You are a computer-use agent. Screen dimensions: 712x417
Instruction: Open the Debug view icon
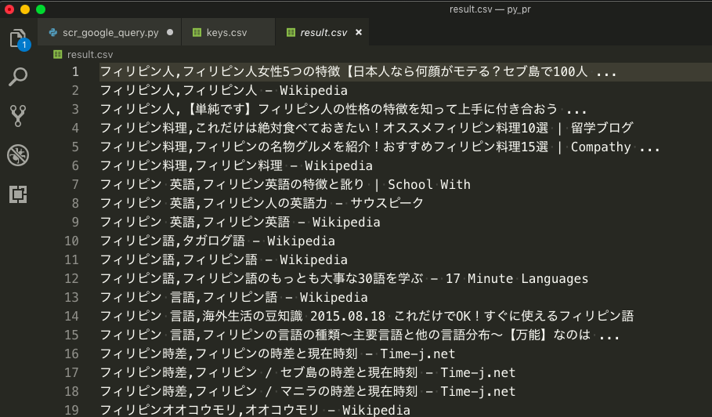tap(18, 155)
